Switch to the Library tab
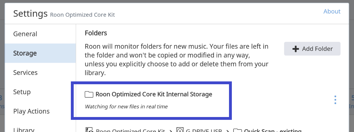Screen dimensions: 354x132 coord(24,130)
